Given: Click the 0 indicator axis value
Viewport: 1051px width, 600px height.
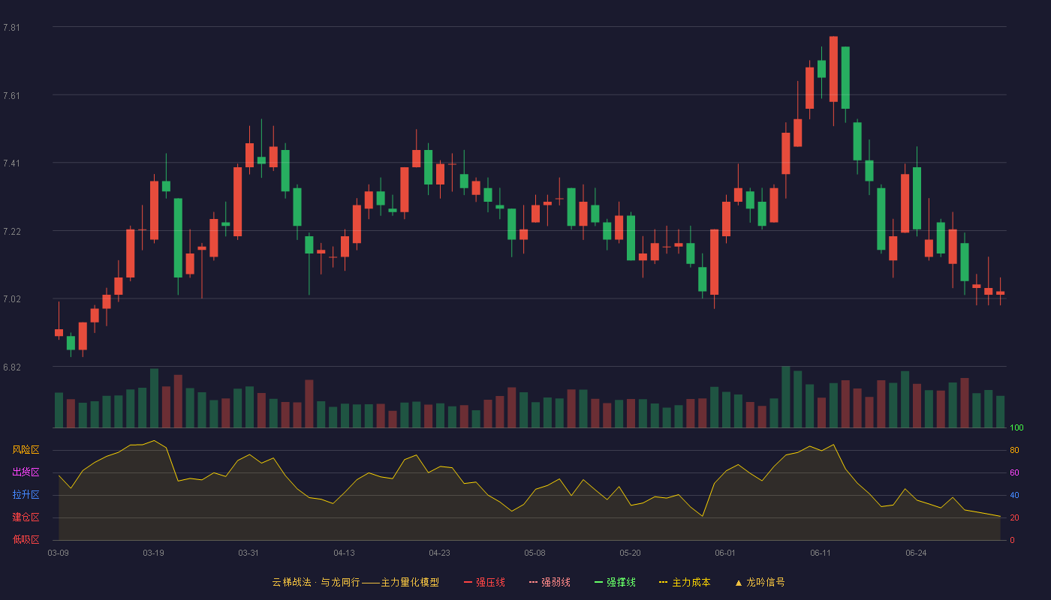Looking at the screenshot, I should [1012, 540].
